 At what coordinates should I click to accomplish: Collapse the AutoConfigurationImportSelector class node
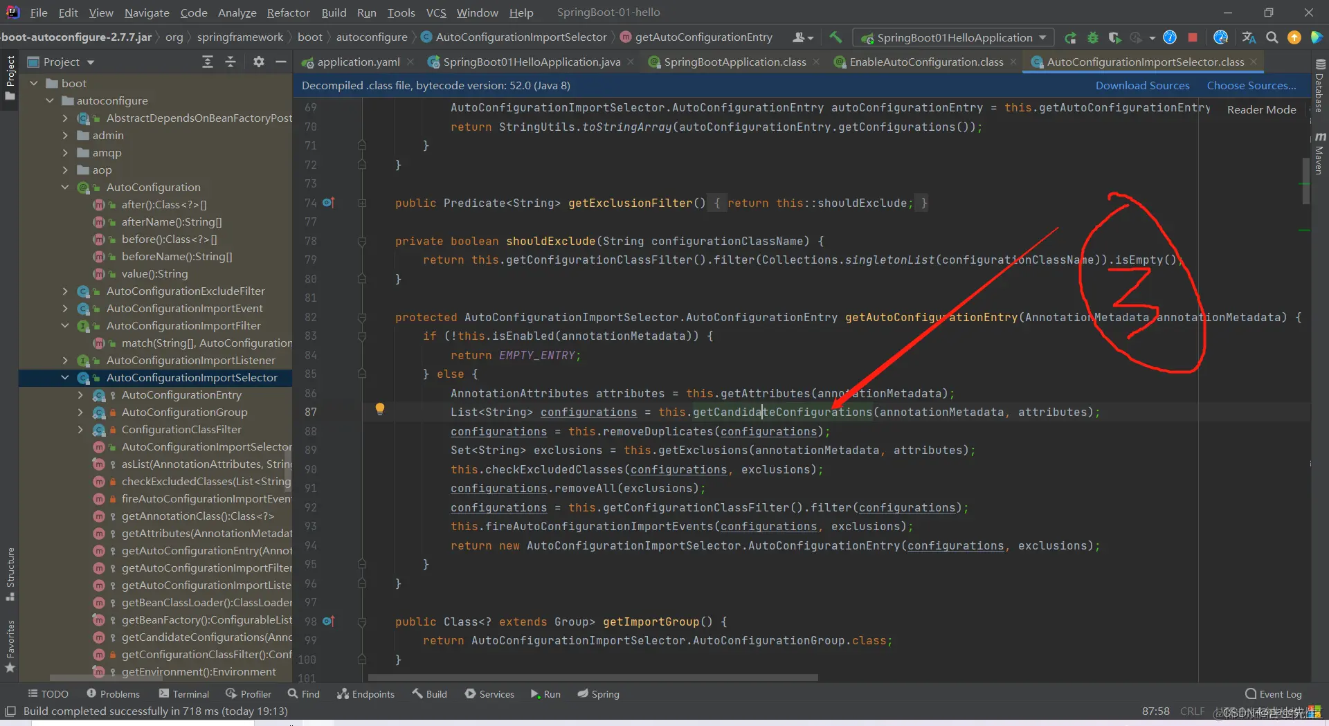pos(65,377)
